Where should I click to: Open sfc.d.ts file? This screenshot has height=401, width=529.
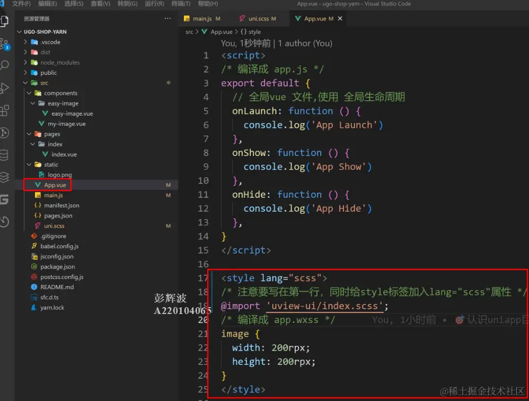[x=96, y=298]
